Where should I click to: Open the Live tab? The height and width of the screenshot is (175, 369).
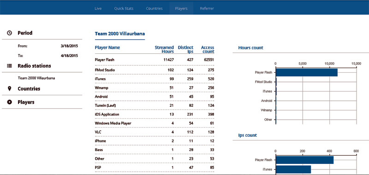point(98,8)
